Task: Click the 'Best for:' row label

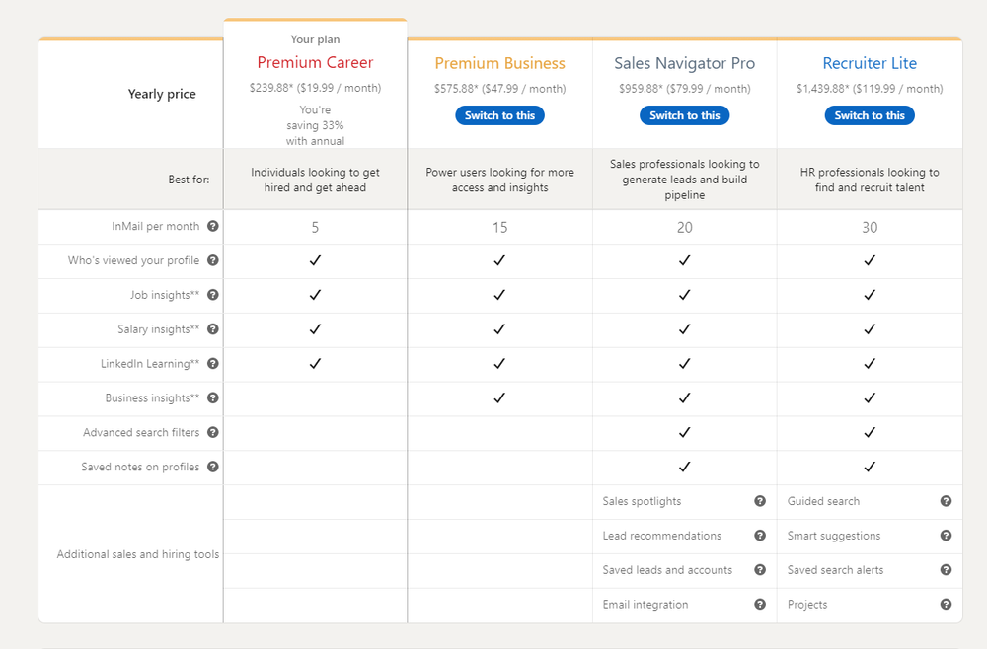Action: pos(189,180)
